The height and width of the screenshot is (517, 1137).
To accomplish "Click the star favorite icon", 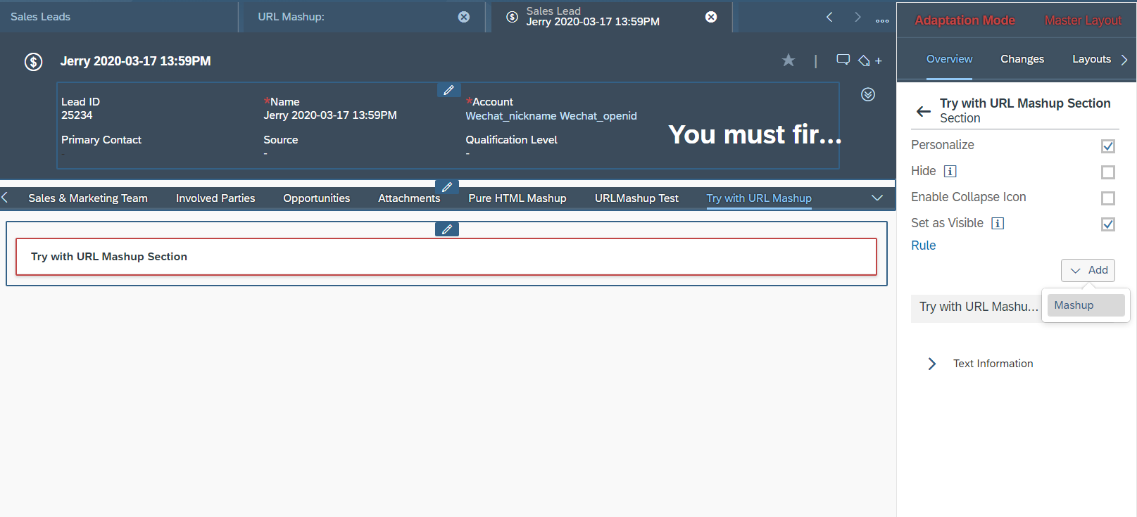I will tap(789, 60).
